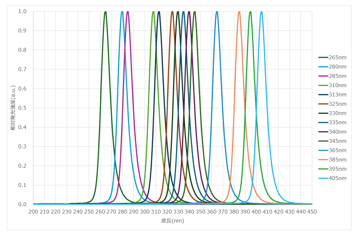Click the orange 385nm legend line swatch
This screenshot has height=238, width=363.
click(323, 160)
